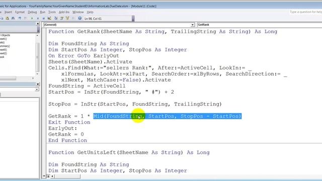Click Project Explorer scroll-right arrow

click(33, 78)
